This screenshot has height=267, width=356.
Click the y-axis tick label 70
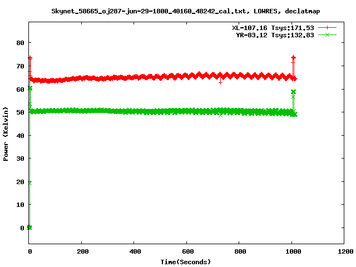coord(20,66)
